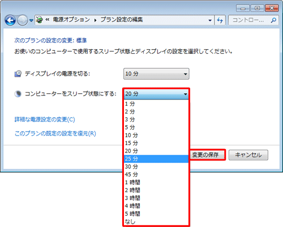Open 詳細な電源設定の変更(C) link
Image resolution: width=283 pixels, height=227 pixels.
[45, 120]
